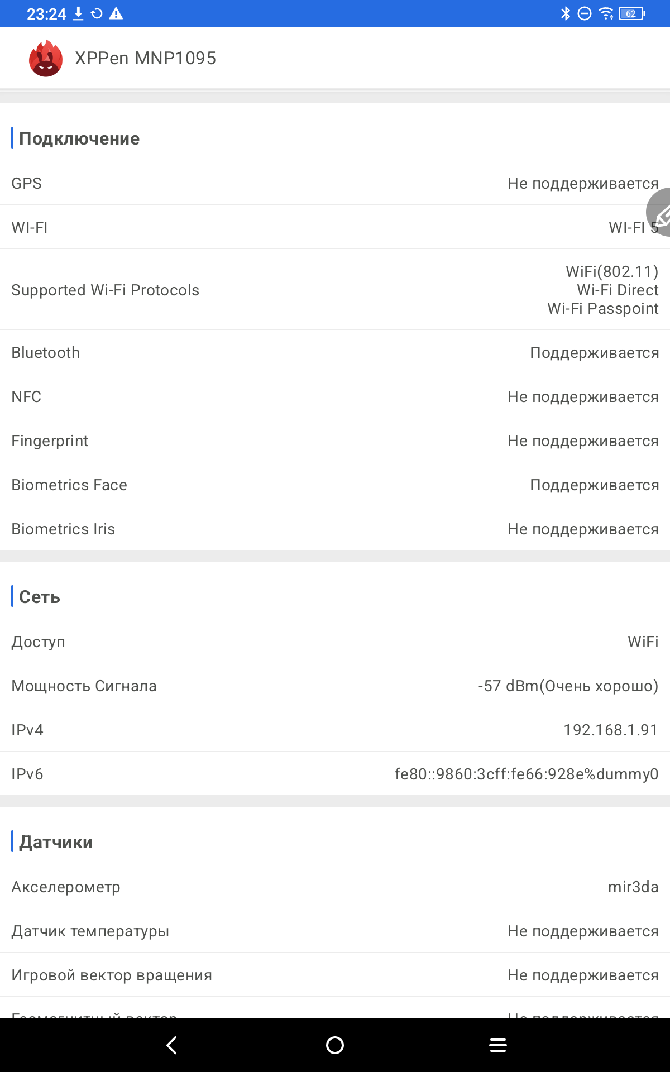Tap the IPv6 address value
Screen dimensions: 670x1072
click(x=526, y=774)
